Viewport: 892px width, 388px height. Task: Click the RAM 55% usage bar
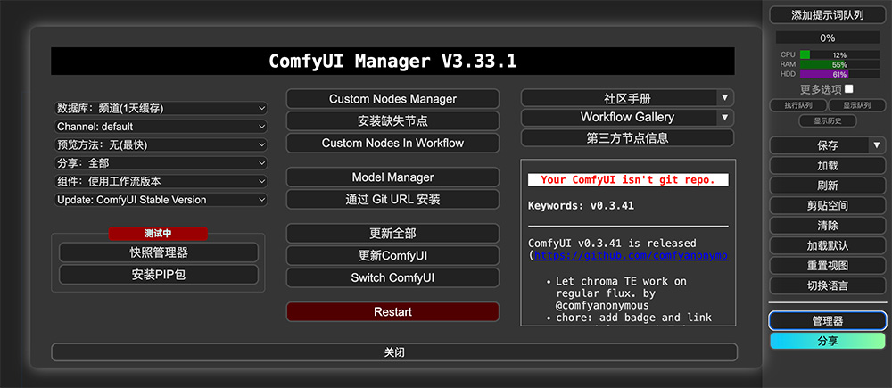click(x=839, y=64)
